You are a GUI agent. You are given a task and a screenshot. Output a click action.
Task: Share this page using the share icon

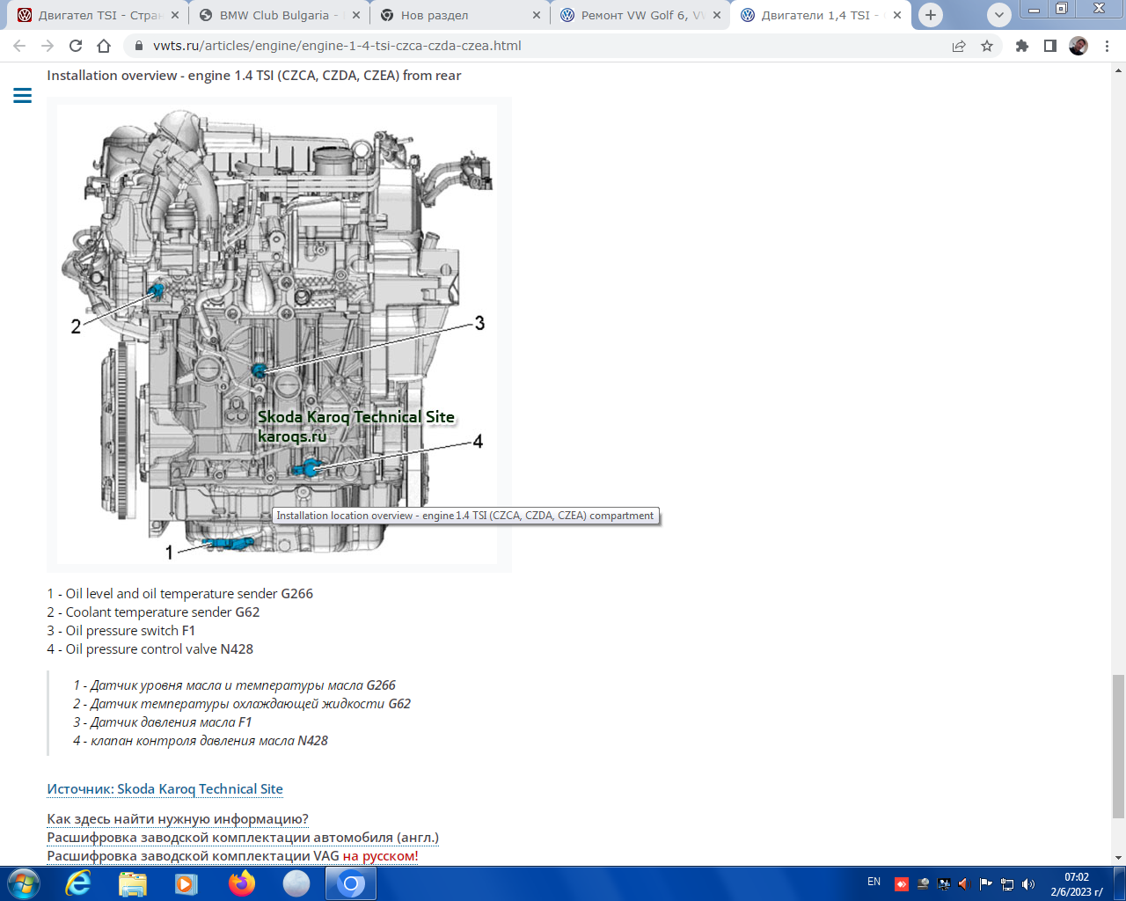click(959, 46)
